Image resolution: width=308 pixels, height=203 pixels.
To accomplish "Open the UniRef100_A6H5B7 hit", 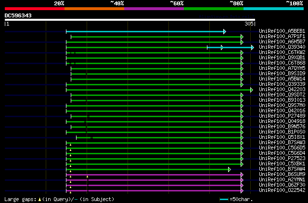I will (282, 42).
